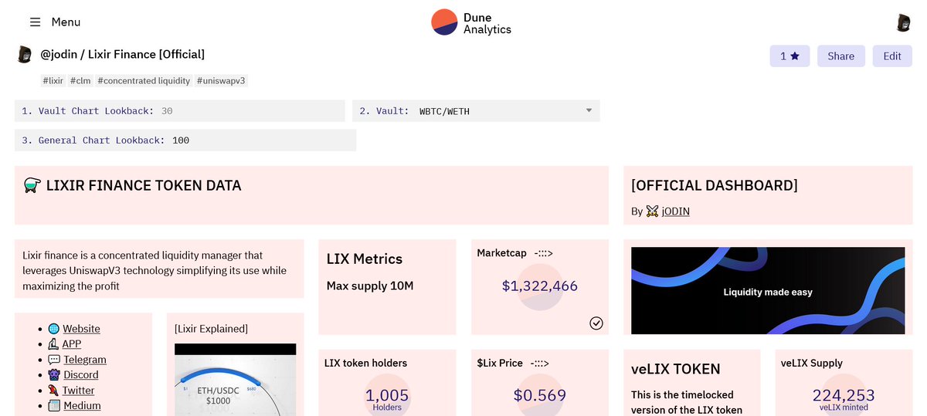Click the veLIX TOKEN heading
The width and height of the screenshot is (927, 416).
(676, 369)
